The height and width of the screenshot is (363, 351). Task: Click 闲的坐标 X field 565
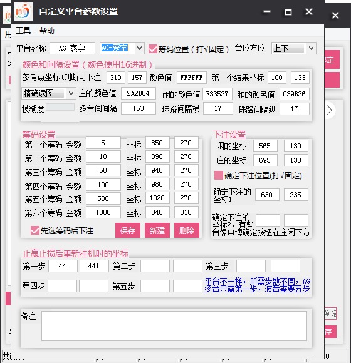click(x=265, y=146)
